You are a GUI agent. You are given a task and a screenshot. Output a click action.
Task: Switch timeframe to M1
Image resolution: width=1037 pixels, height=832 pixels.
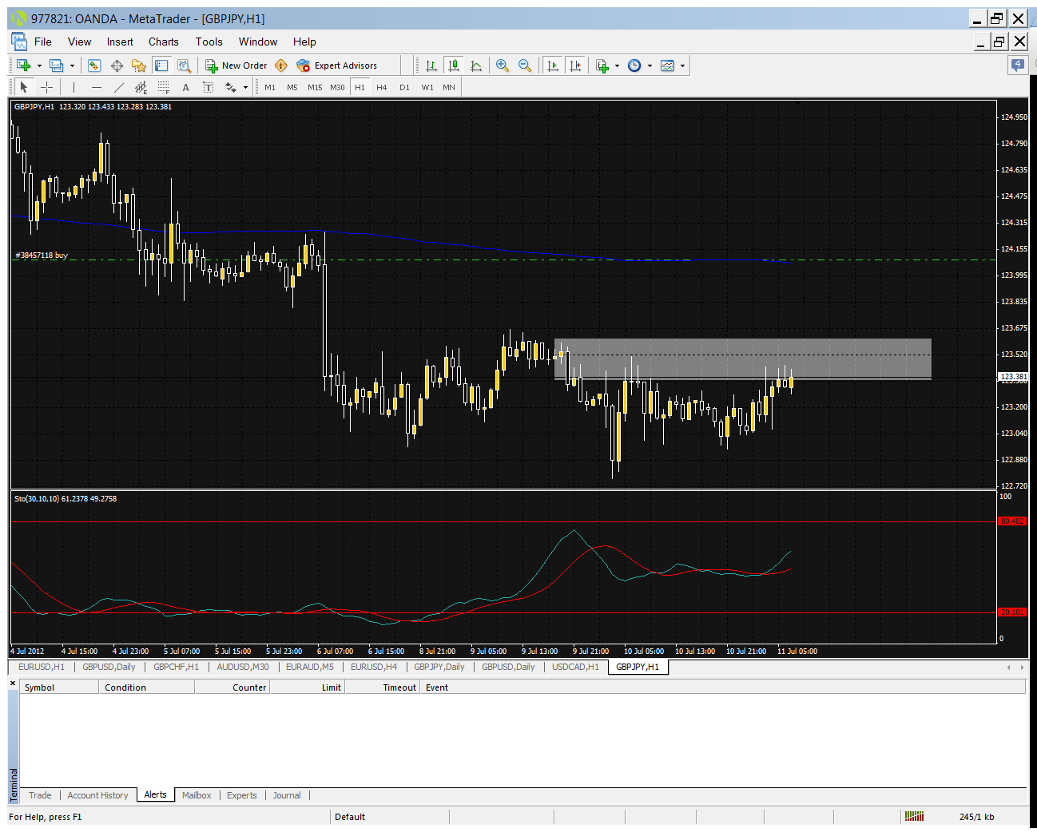tap(270, 87)
